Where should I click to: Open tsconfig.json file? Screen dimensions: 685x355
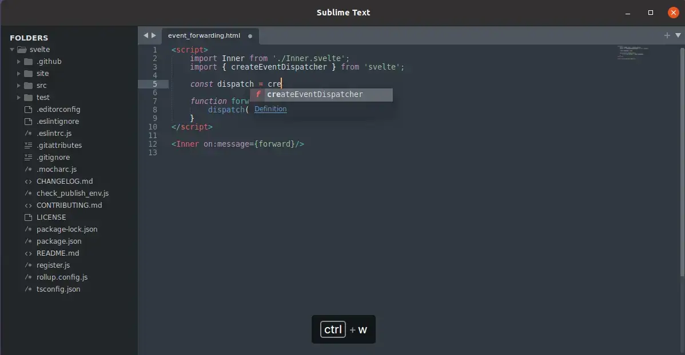point(58,289)
